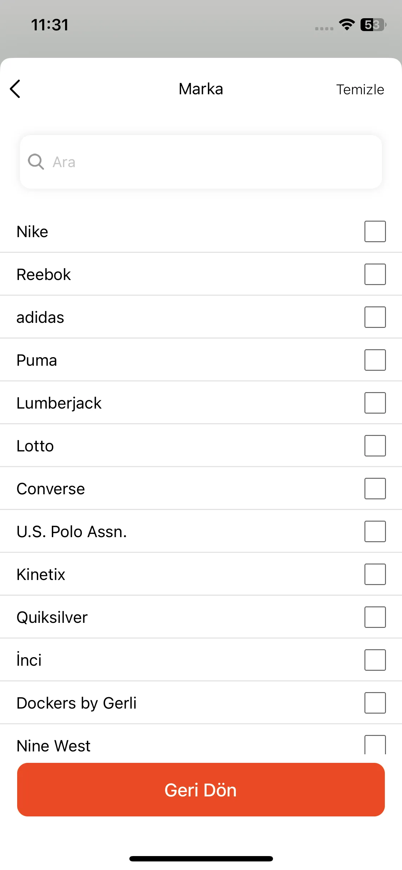Tap the Wi-Fi status icon
The height and width of the screenshot is (870, 402).
[x=347, y=24]
